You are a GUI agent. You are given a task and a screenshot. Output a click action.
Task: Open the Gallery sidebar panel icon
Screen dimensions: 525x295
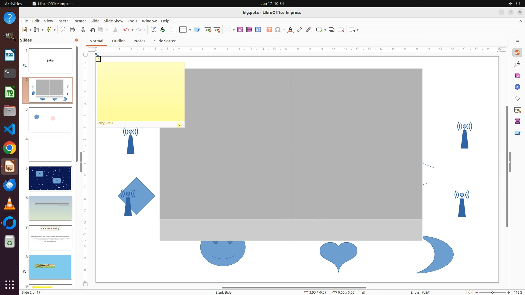point(517,76)
